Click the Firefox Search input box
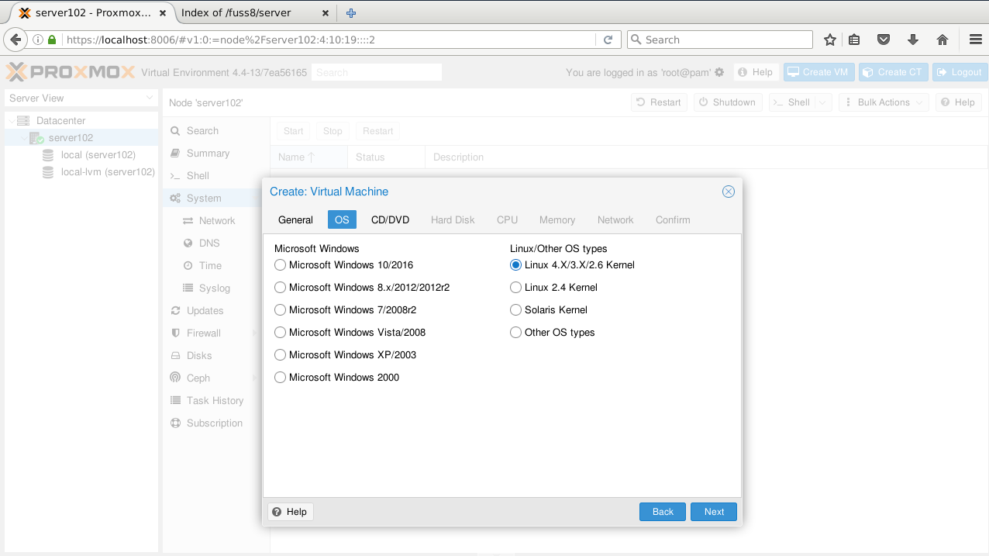The width and height of the screenshot is (989, 556). (x=719, y=40)
